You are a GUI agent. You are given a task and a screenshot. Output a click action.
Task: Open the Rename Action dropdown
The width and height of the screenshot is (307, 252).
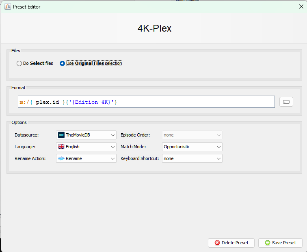(x=86, y=158)
